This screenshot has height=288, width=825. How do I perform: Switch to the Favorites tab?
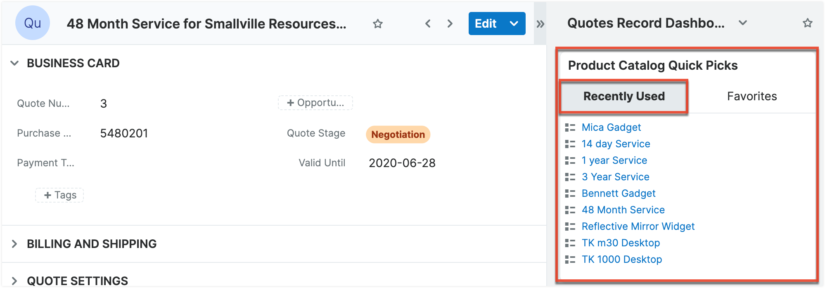(752, 96)
